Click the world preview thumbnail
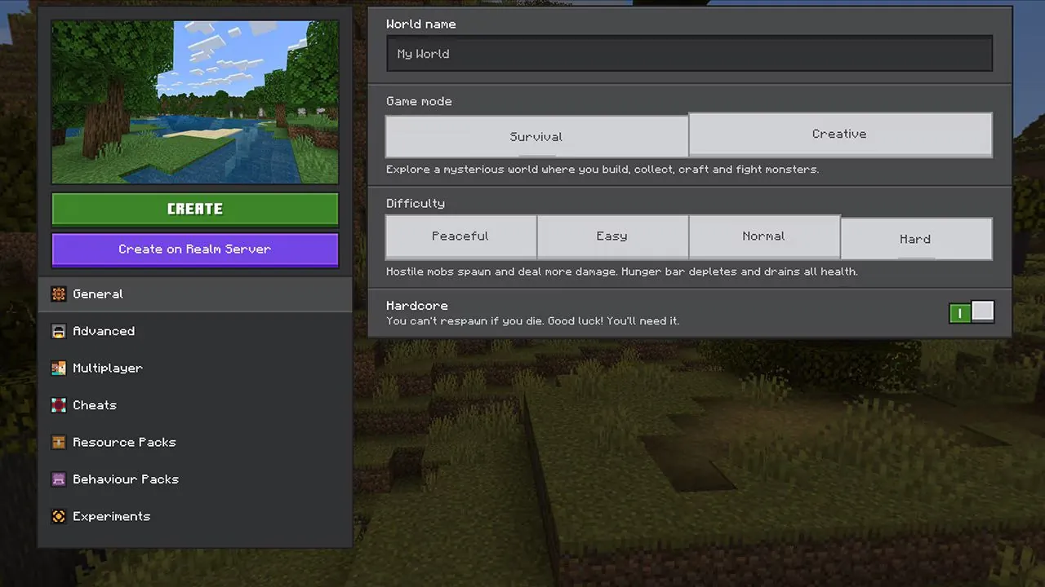 [195, 102]
